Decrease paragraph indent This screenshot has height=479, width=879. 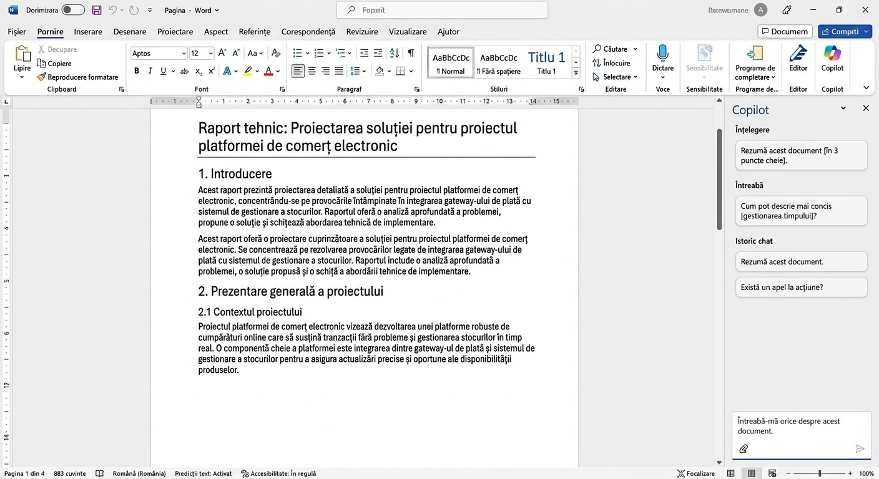point(365,53)
